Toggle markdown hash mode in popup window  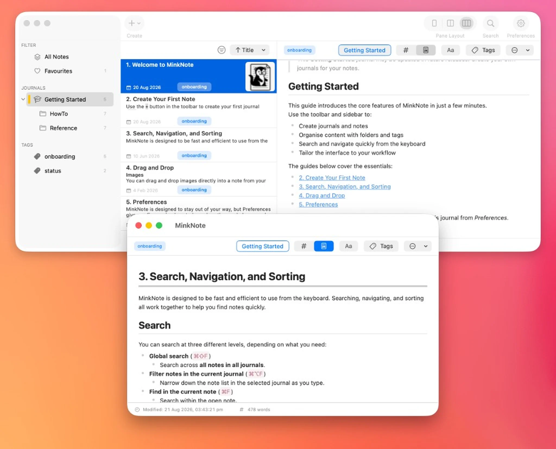(x=304, y=246)
